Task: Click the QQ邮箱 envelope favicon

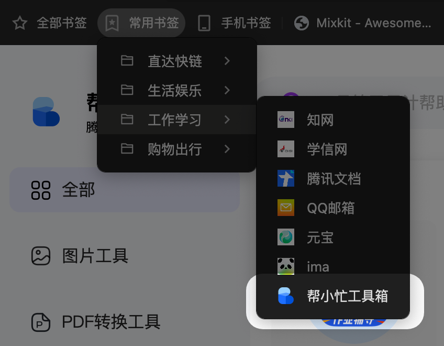Action: click(286, 208)
